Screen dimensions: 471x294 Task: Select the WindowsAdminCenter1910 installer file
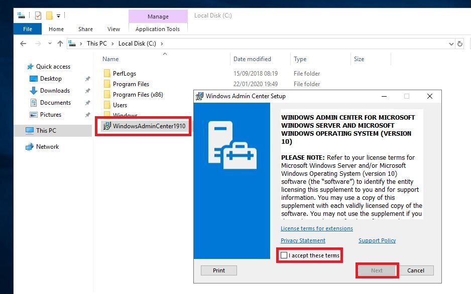pyautogui.click(x=144, y=126)
